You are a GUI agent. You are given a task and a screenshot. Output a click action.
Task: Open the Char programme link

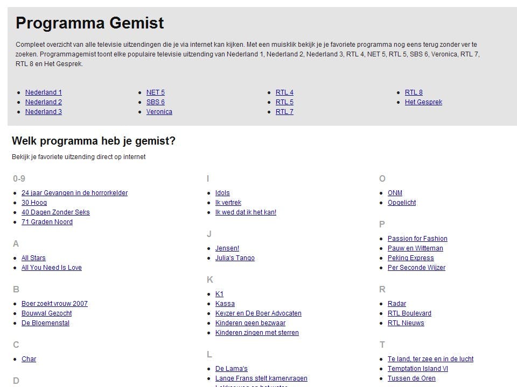[29, 359]
